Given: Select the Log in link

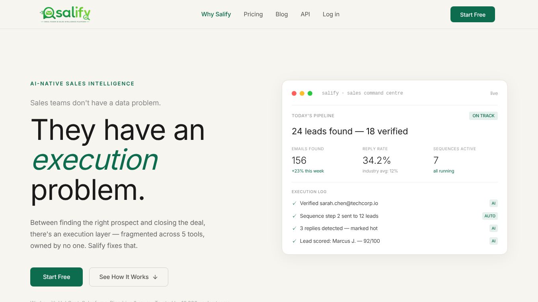Looking at the screenshot, I should click(x=331, y=14).
